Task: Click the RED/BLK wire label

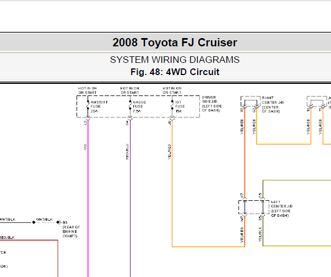Action: click(7, 237)
